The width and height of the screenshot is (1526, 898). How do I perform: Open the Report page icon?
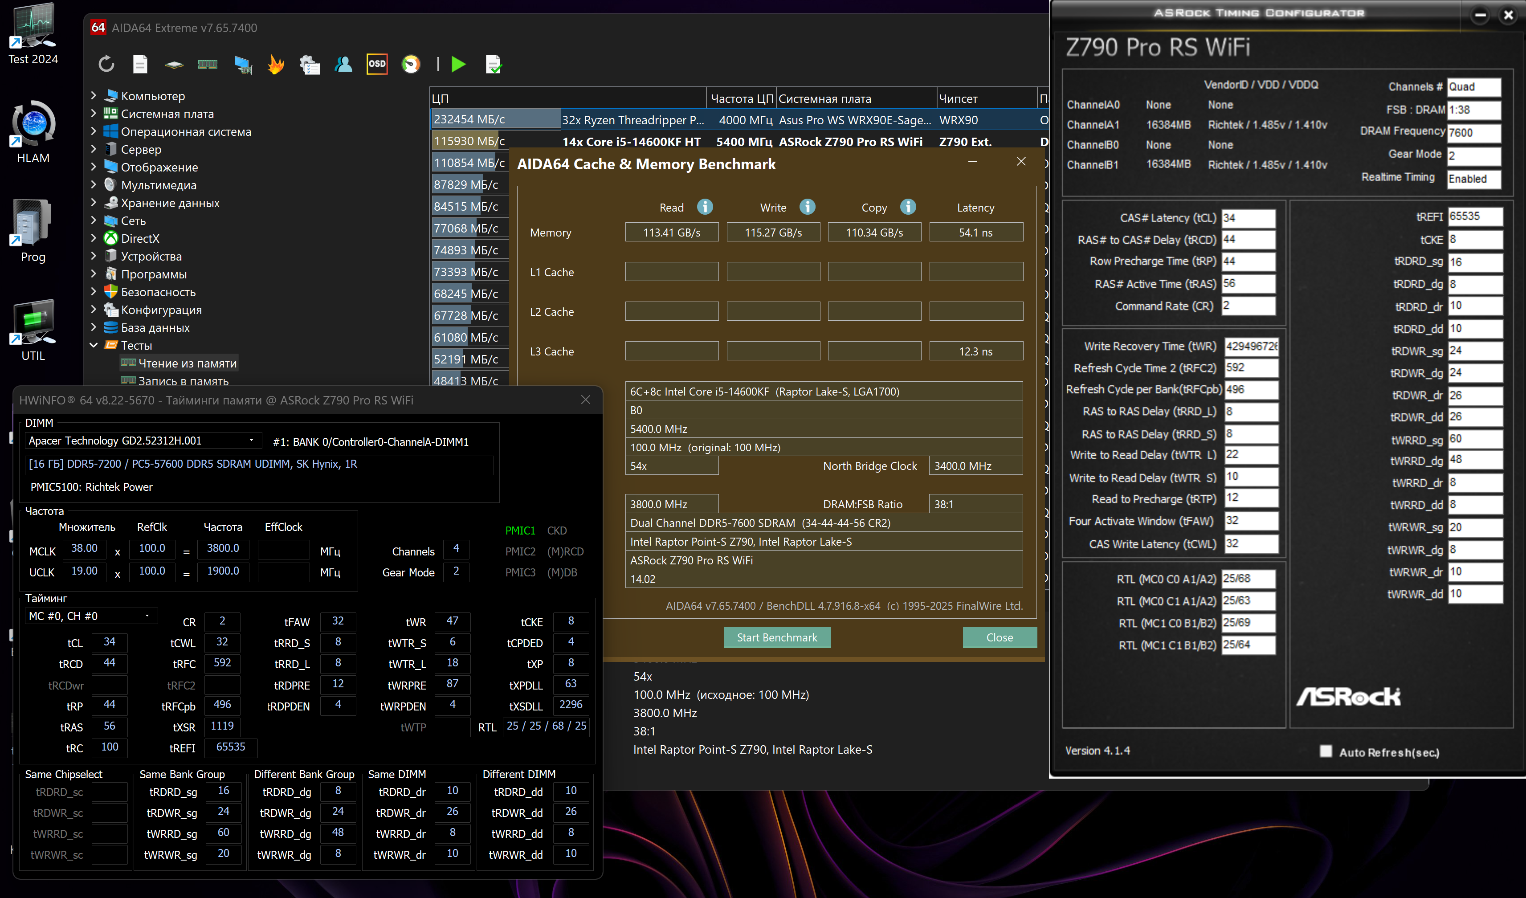(140, 64)
